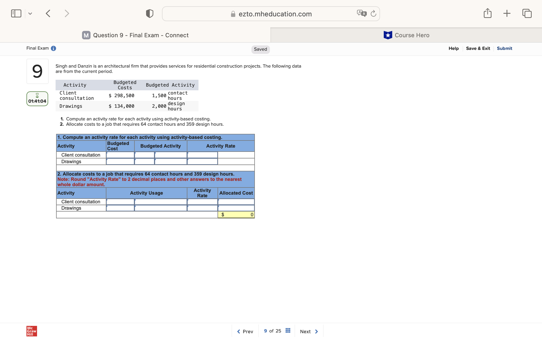The height and width of the screenshot is (338, 542).
Task: Open the privacy shield report
Action: 149,13
